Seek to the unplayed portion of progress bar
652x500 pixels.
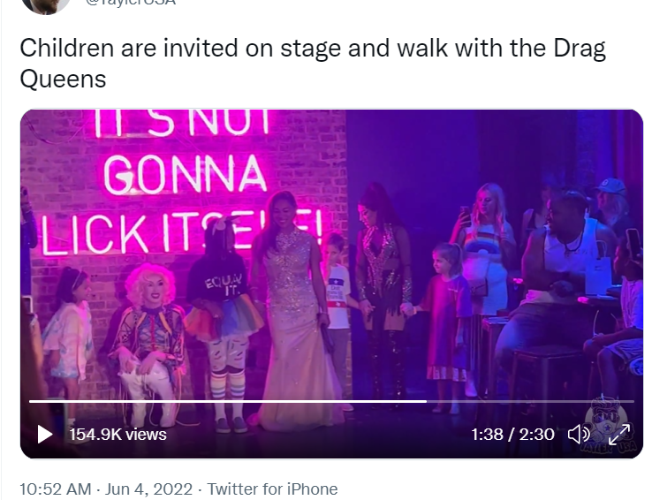point(530,401)
